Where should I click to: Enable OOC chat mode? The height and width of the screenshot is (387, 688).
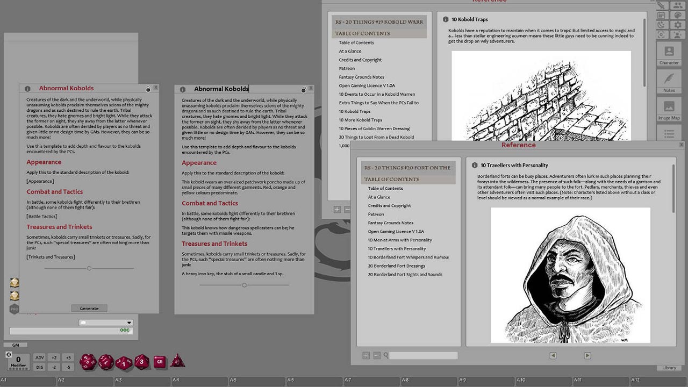(124, 330)
